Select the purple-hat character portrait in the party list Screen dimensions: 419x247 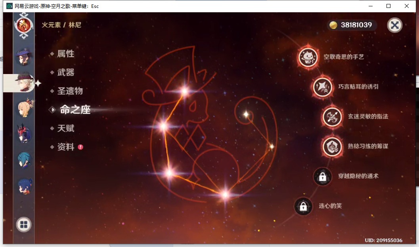24,57
